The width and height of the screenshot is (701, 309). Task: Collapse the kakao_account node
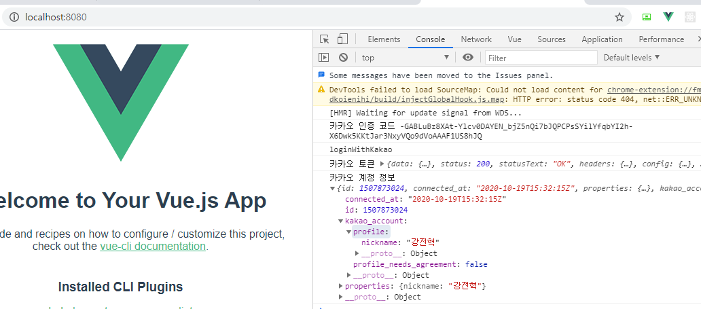click(x=341, y=221)
